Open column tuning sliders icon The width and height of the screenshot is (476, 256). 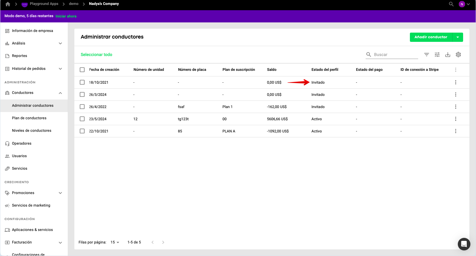click(437, 55)
